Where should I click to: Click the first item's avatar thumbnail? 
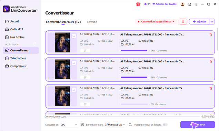[62, 42]
